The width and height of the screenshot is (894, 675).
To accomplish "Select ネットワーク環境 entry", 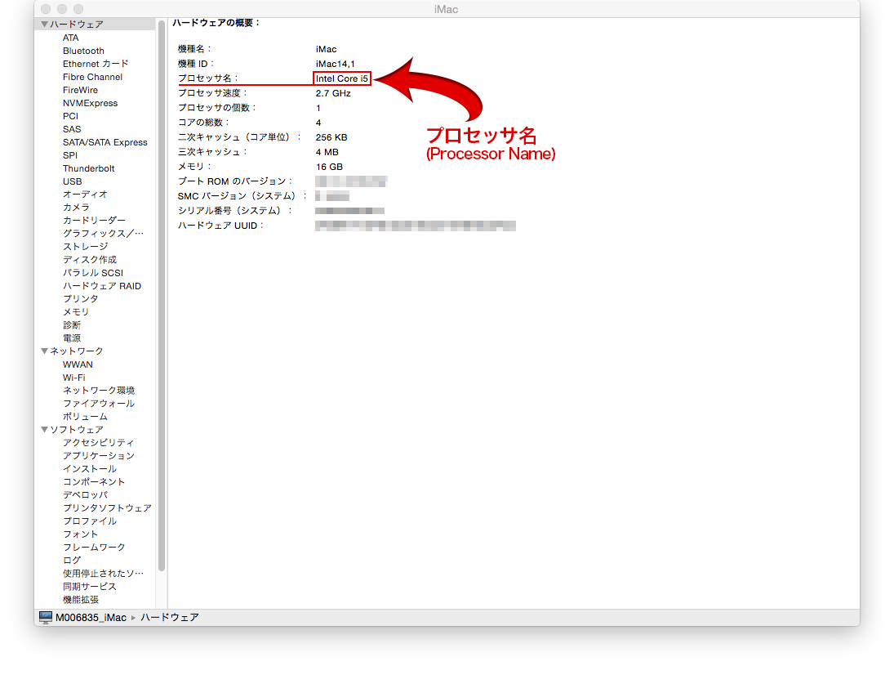I will (99, 391).
